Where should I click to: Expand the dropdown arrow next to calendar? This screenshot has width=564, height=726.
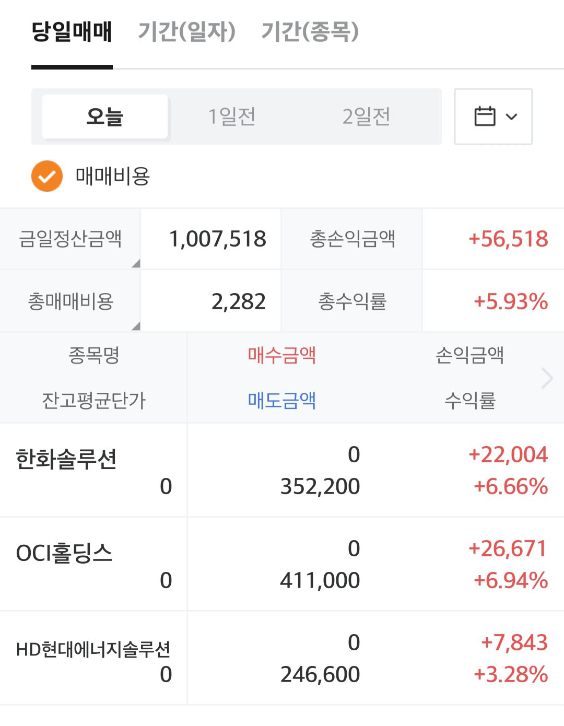pyautogui.click(x=512, y=116)
